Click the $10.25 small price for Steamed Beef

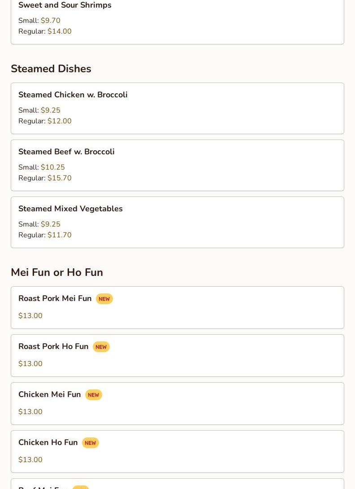(x=53, y=167)
